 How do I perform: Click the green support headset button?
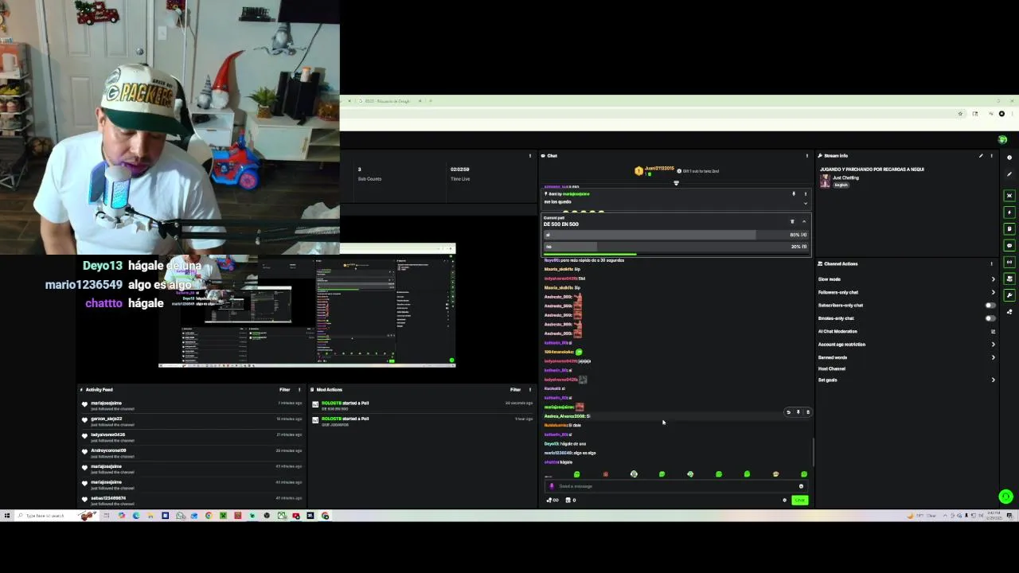coord(1006,497)
